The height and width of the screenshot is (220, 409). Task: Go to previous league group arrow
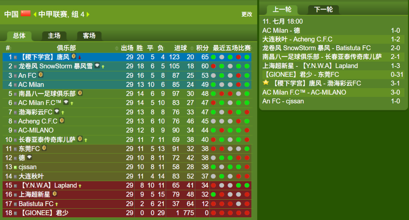point(35,15)
